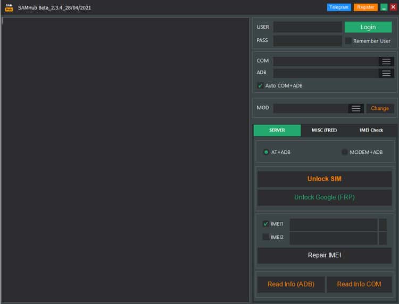Image resolution: width=399 pixels, height=304 pixels.
Task: Minimize the SAMHub window
Action: point(384,7)
